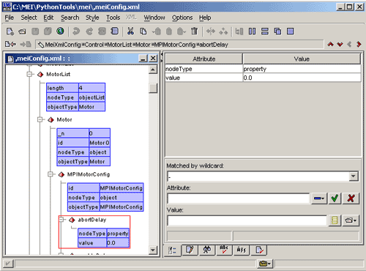
Task: Select the '0.0' value cell in attribute table
Action: pos(302,78)
